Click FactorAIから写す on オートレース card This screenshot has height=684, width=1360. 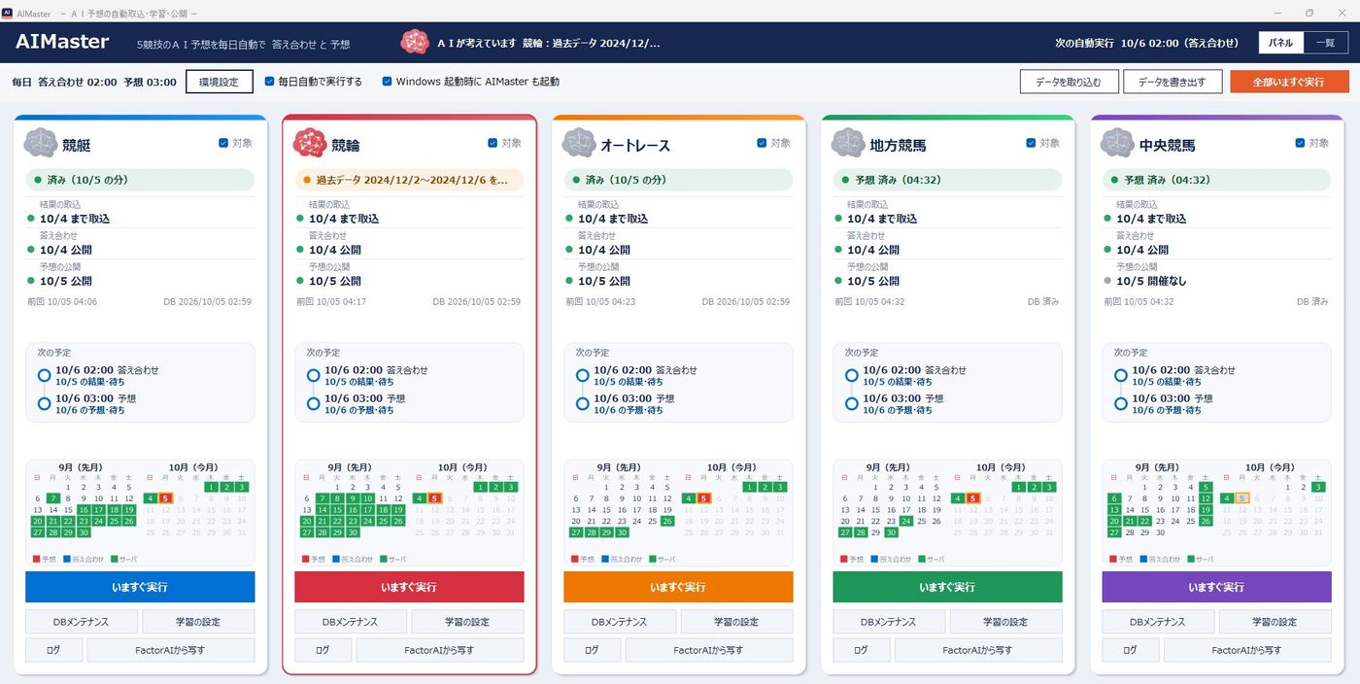pyautogui.click(x=709, y=650)
